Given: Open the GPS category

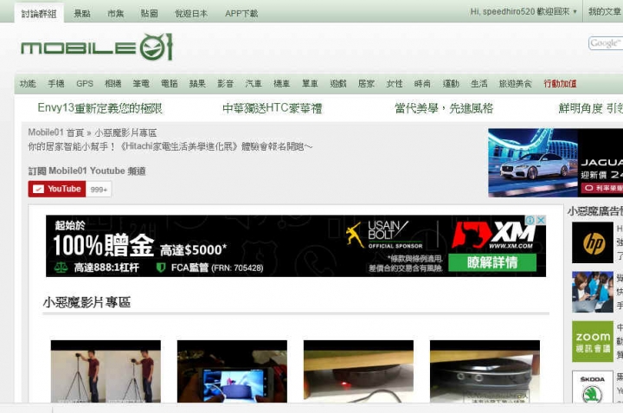Looking at the screenshot, I should coord(85,83).
